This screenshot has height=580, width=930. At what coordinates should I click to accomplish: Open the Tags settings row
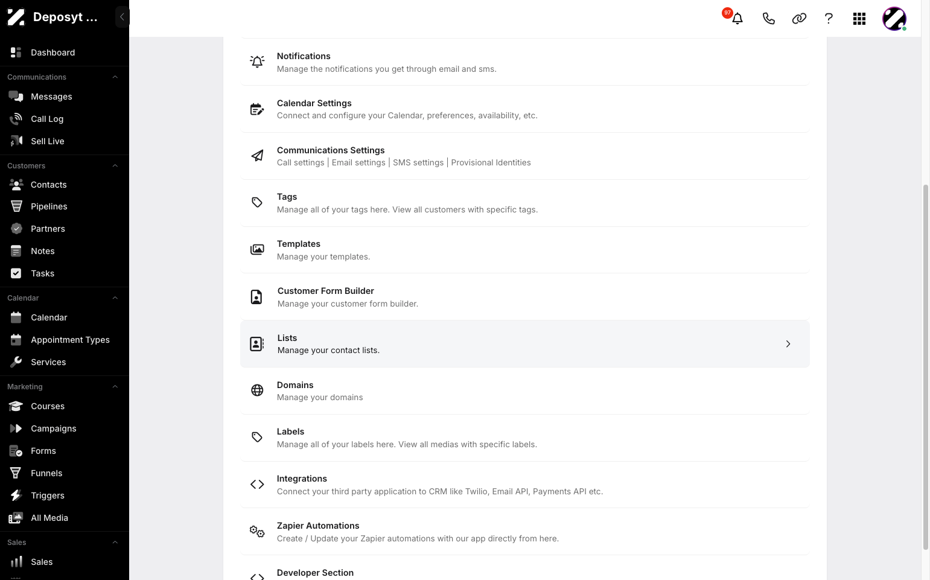point(524,203)
